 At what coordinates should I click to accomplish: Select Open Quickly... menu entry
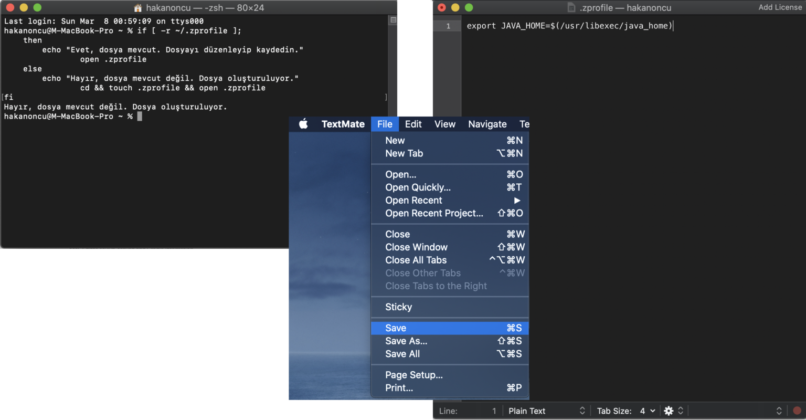coord(450,187)
